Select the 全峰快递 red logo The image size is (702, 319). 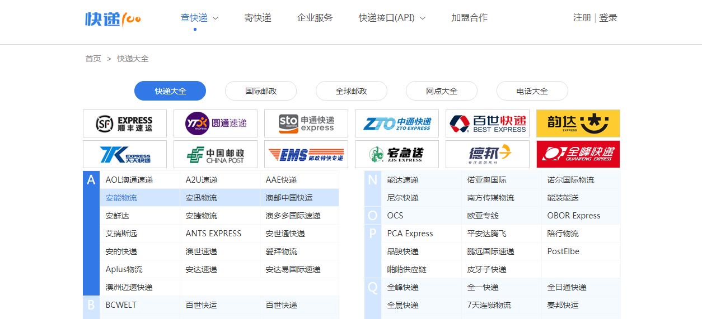click(578, 154)
